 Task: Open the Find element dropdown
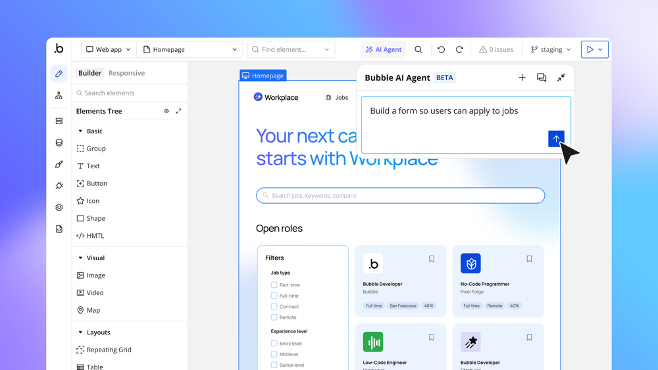[x=291, y=49]
